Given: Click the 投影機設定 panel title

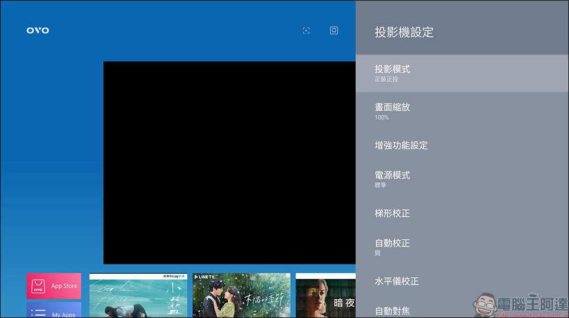Looking at the screenshot, I should pos(404,32).
